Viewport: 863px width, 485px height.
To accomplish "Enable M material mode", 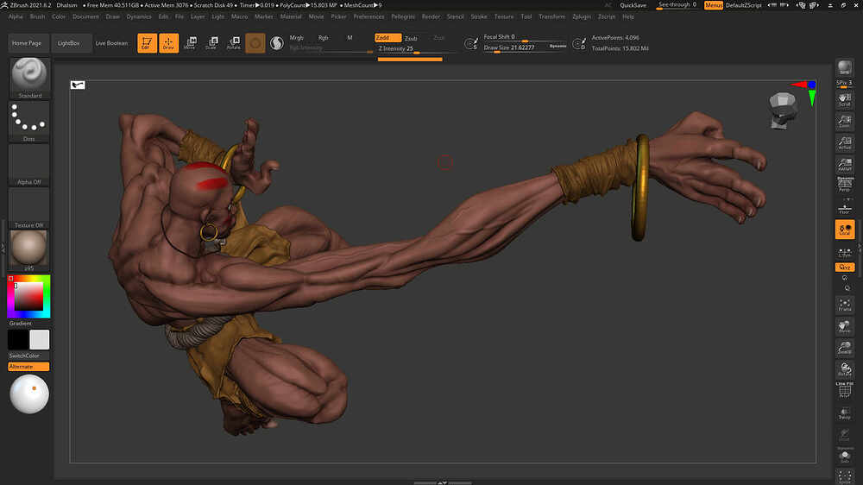I will tap(350, 38).
